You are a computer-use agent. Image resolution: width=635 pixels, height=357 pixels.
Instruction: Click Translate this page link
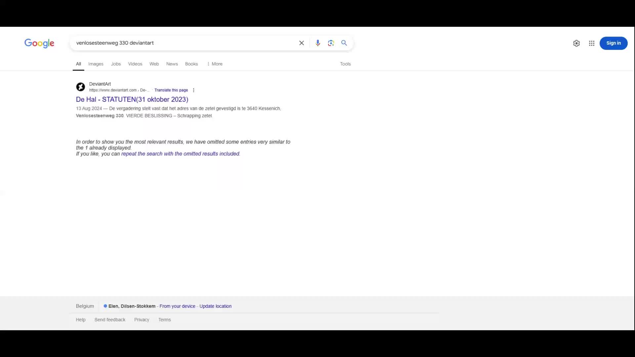171,90
